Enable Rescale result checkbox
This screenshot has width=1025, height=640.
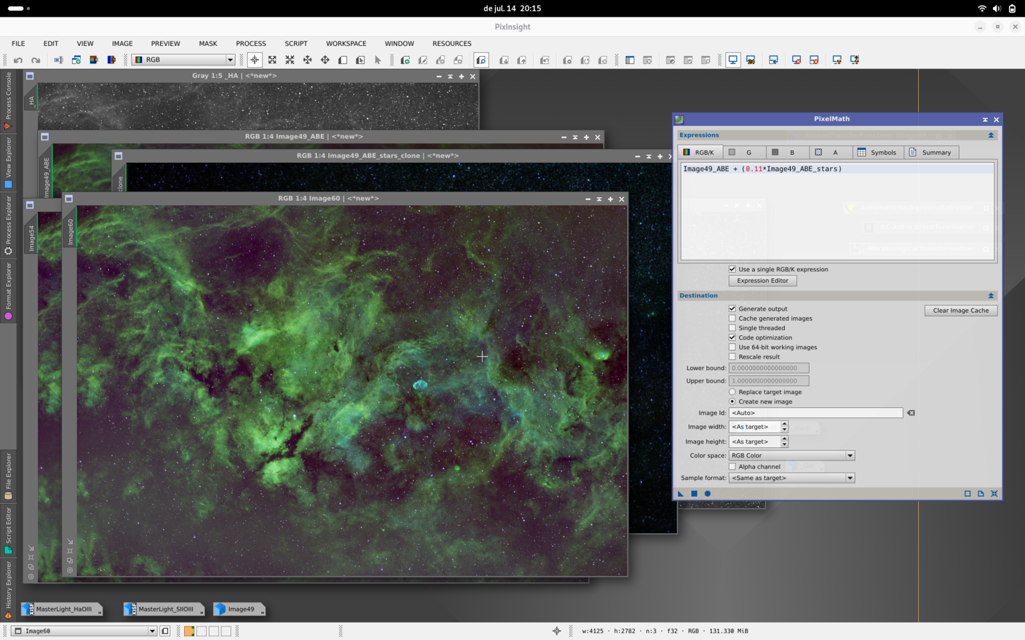(732, 357)
